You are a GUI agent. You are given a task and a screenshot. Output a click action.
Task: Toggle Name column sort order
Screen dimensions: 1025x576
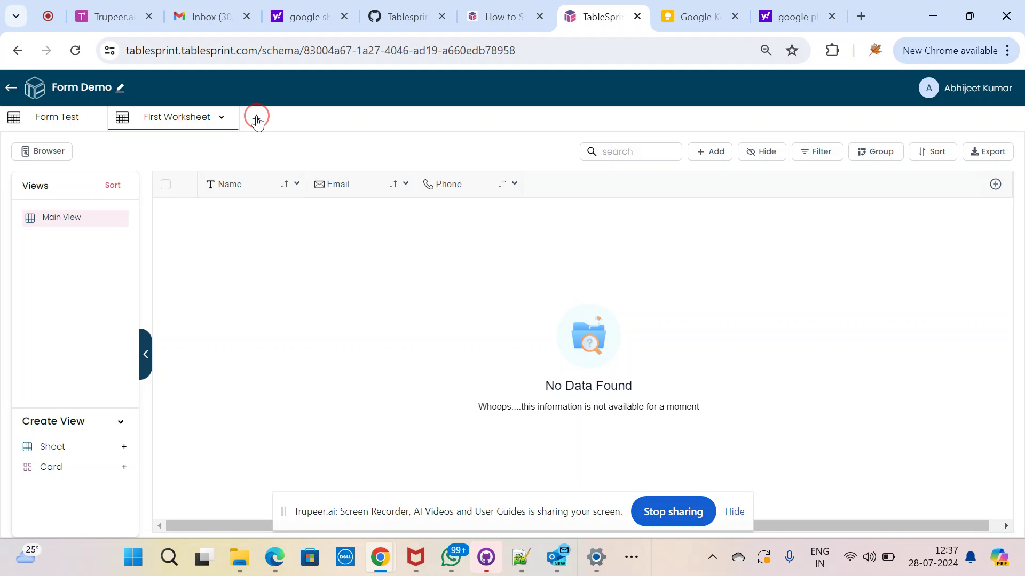(285, 184)
